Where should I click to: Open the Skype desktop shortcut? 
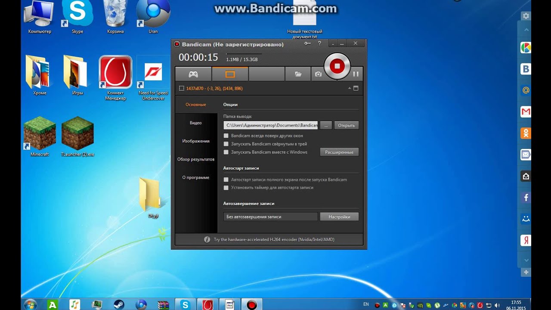(x=77, y=17)
